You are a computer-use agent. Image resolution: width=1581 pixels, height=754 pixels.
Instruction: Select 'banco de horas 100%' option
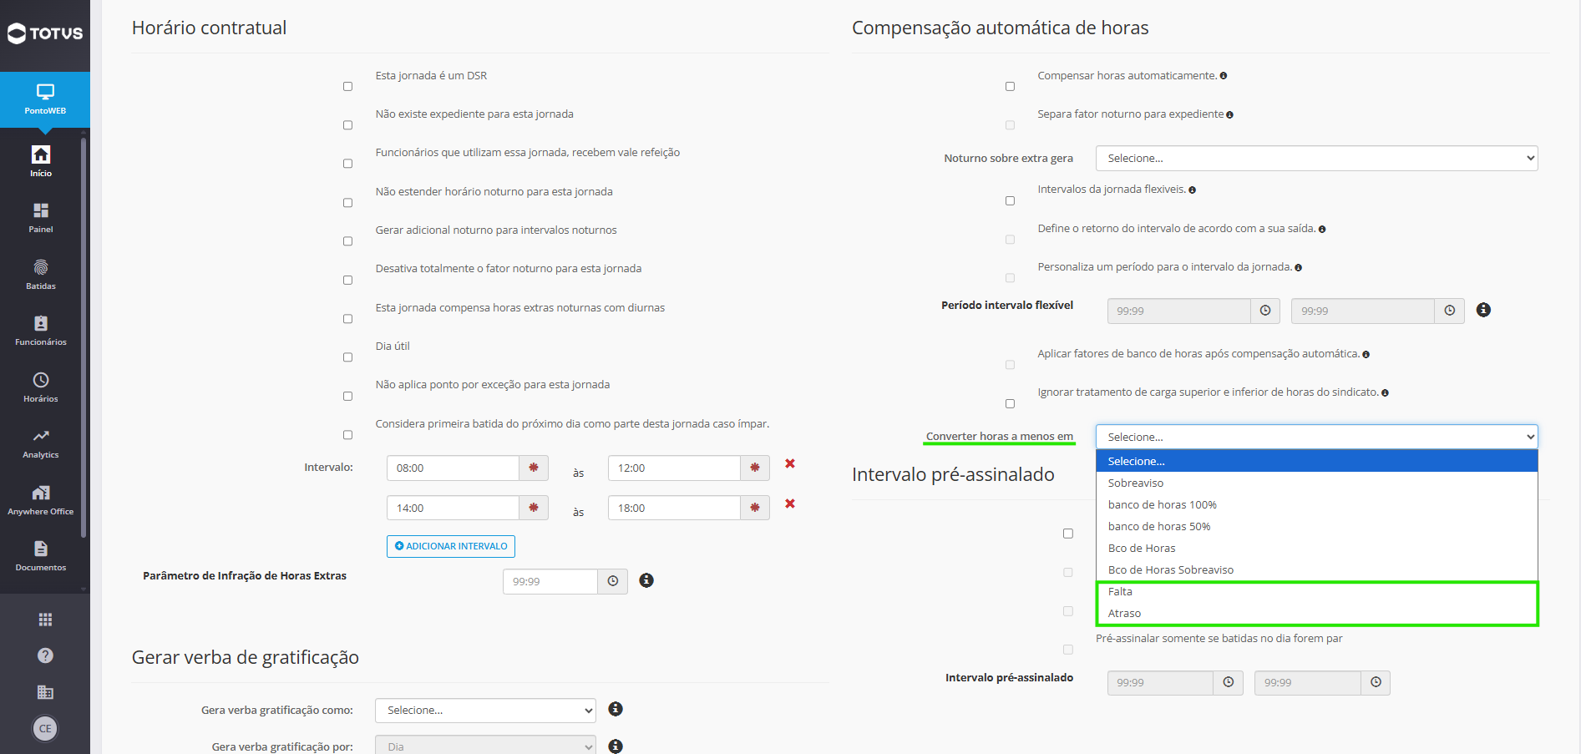(1317, 504)
